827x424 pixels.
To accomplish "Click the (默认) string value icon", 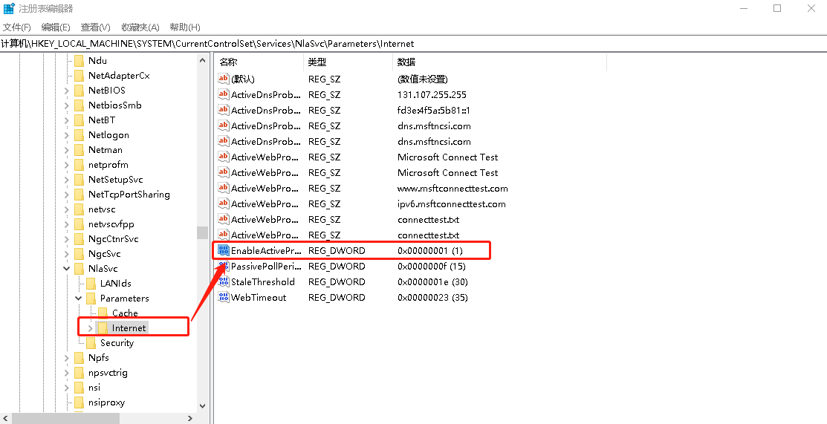I will [224, 79].
